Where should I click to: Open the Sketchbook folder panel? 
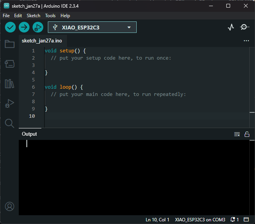click(x=10, y=44)
